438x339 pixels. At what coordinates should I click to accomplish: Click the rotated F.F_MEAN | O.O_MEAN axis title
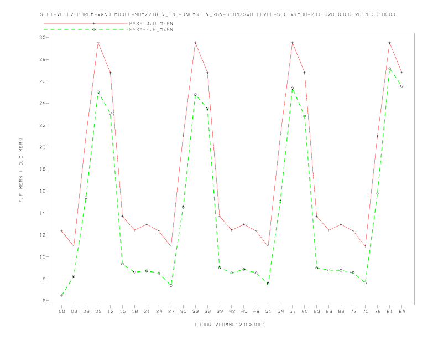[x=21, y=171]
